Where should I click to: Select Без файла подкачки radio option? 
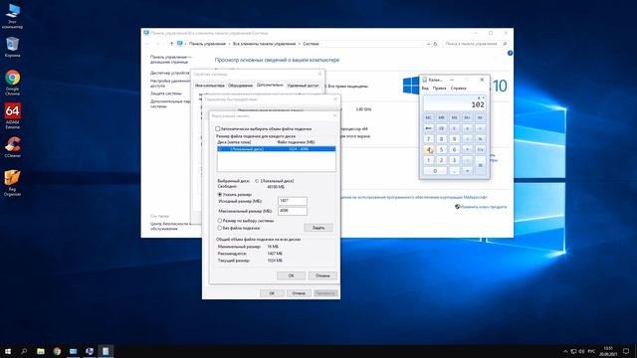(x=220, y=228)
